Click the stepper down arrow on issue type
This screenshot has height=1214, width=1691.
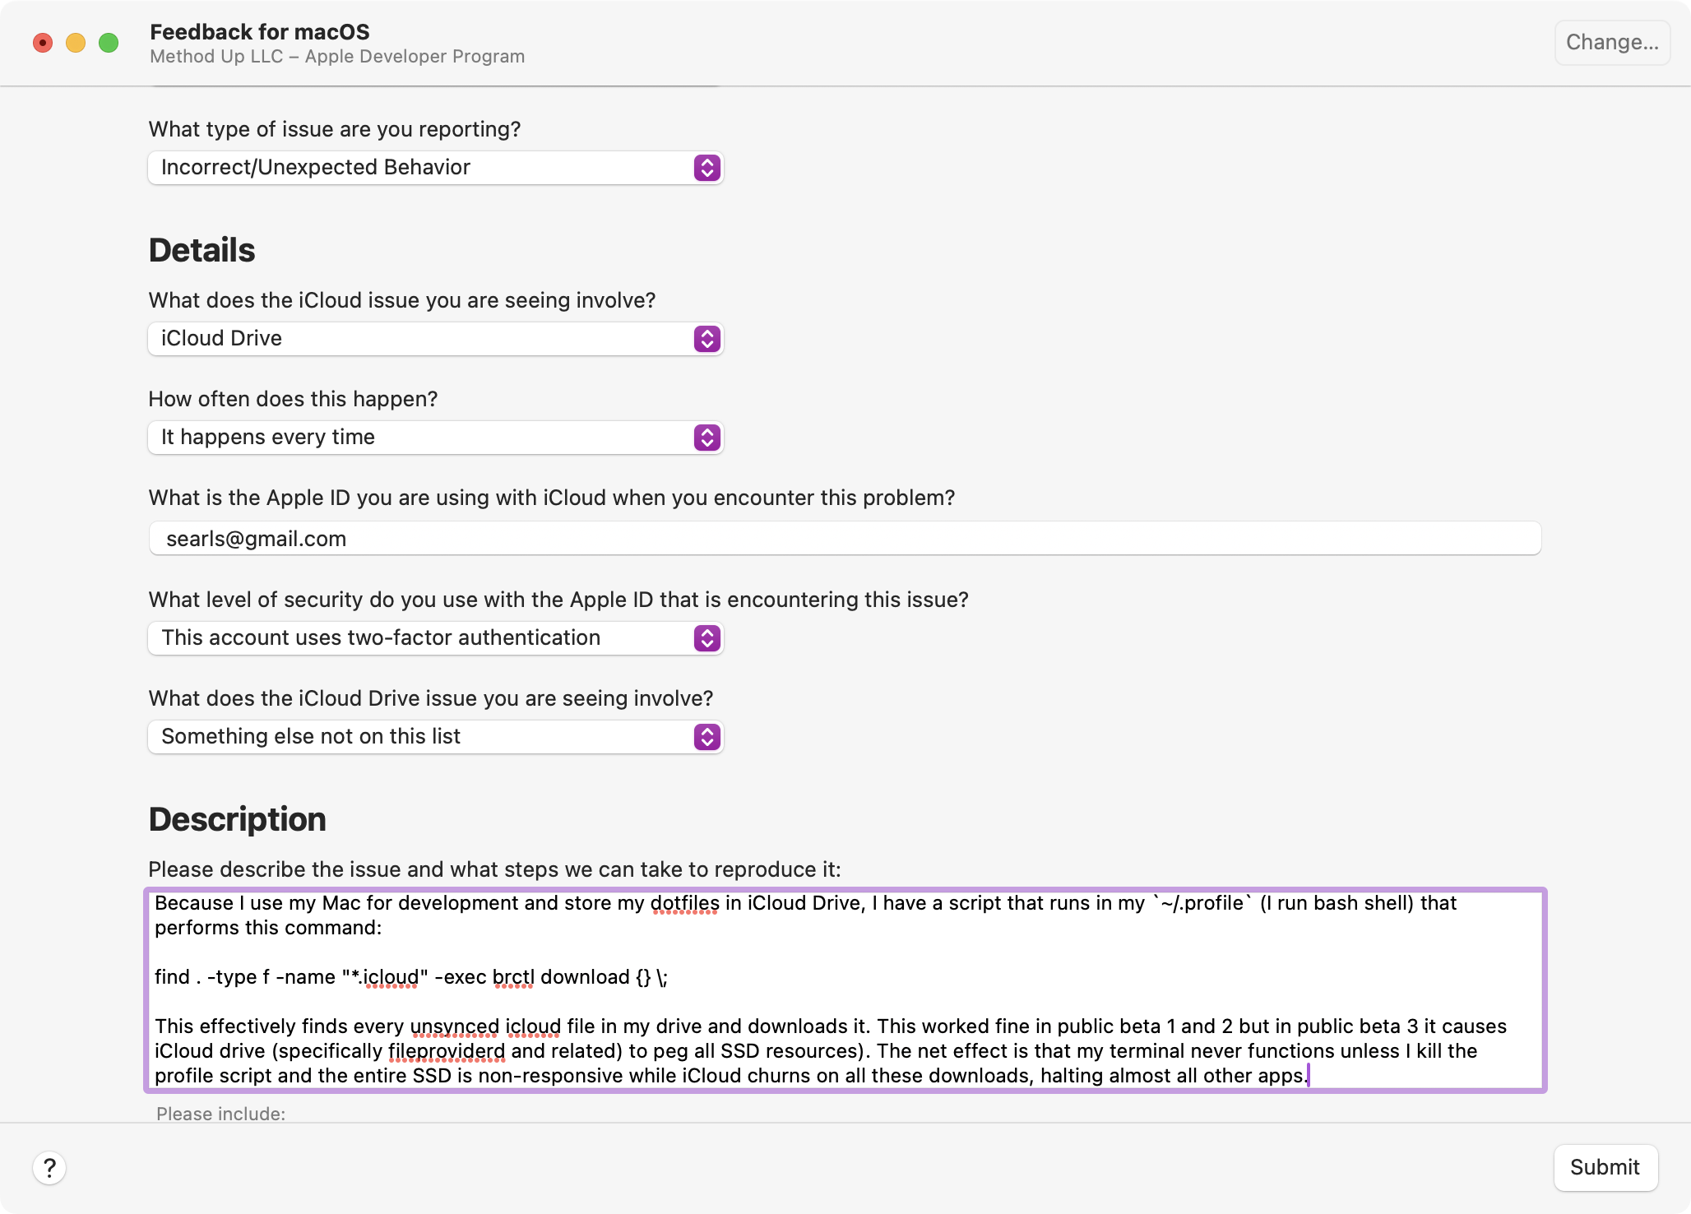tap(707, 172)
